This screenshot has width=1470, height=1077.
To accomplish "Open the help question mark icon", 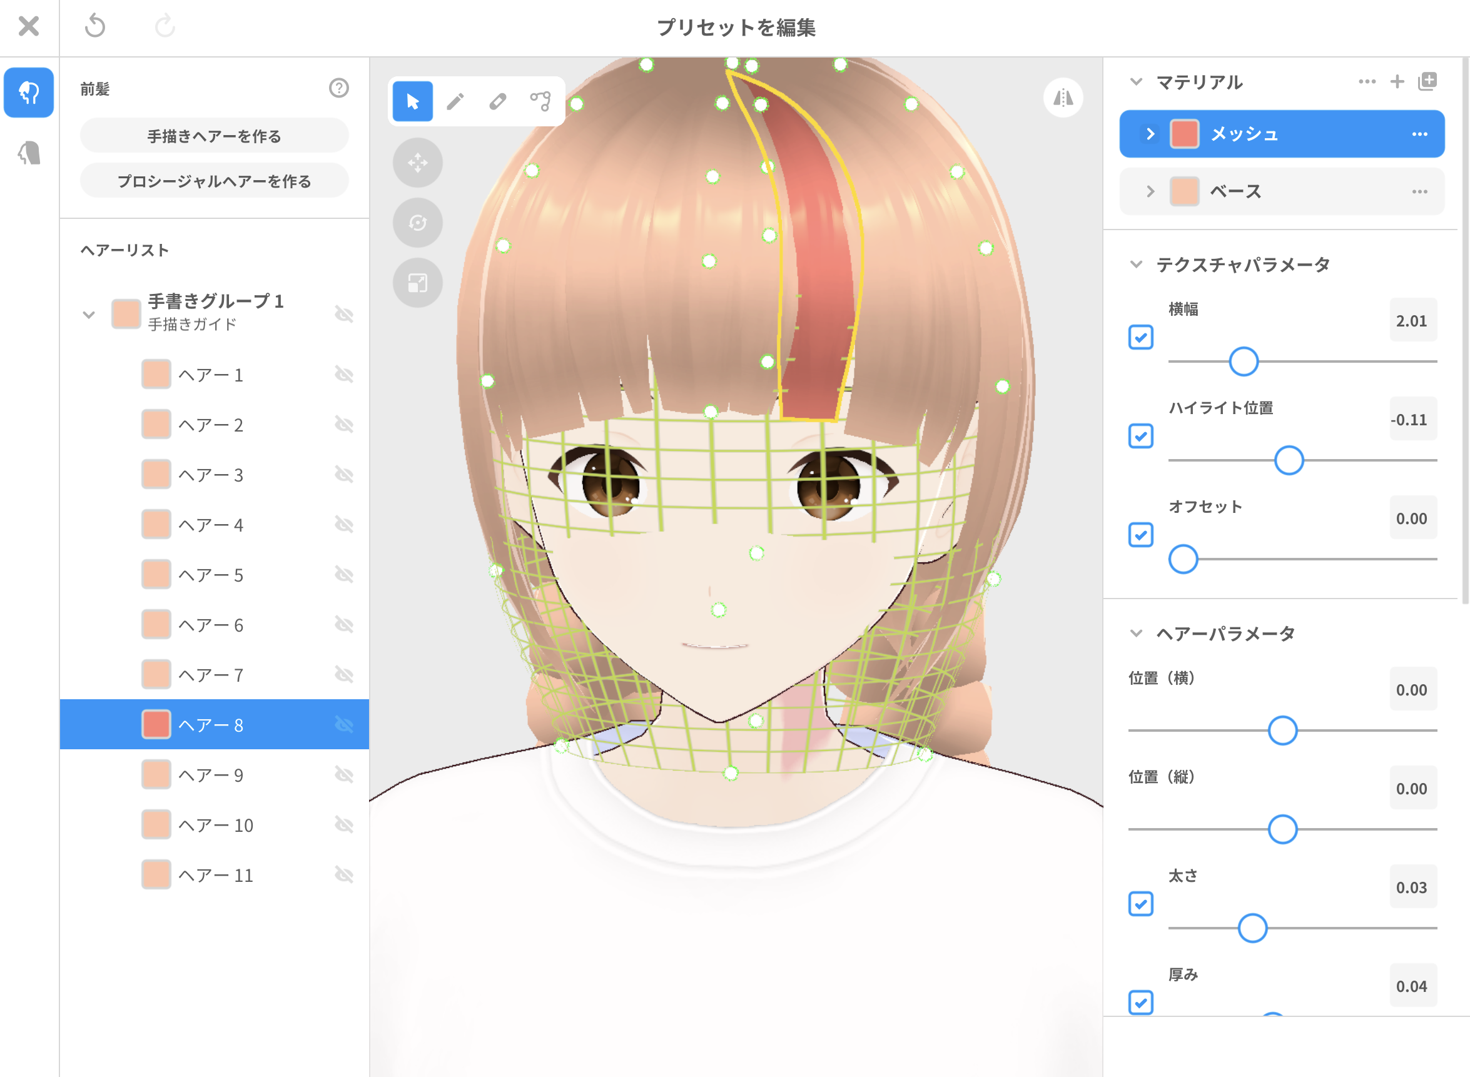I will coord(339,88).
